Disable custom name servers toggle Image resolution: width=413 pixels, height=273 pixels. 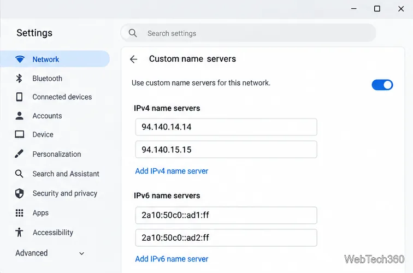tap(382, 85)
